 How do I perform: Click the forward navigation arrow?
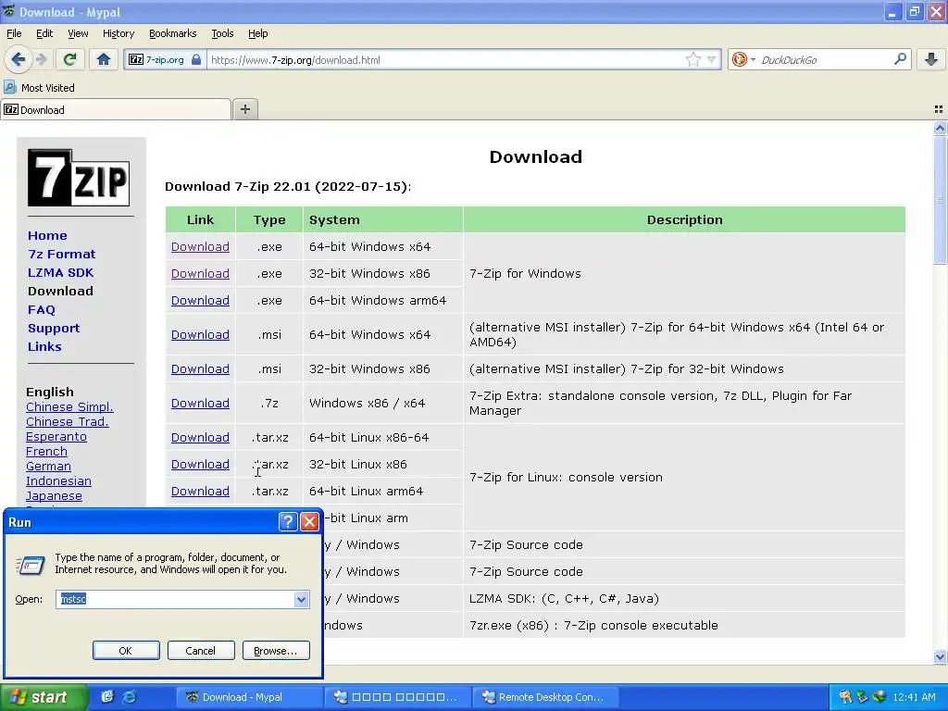(41, 59)
